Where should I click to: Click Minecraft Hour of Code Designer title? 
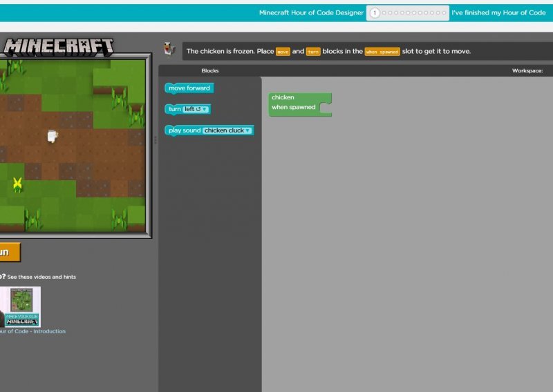311,12
